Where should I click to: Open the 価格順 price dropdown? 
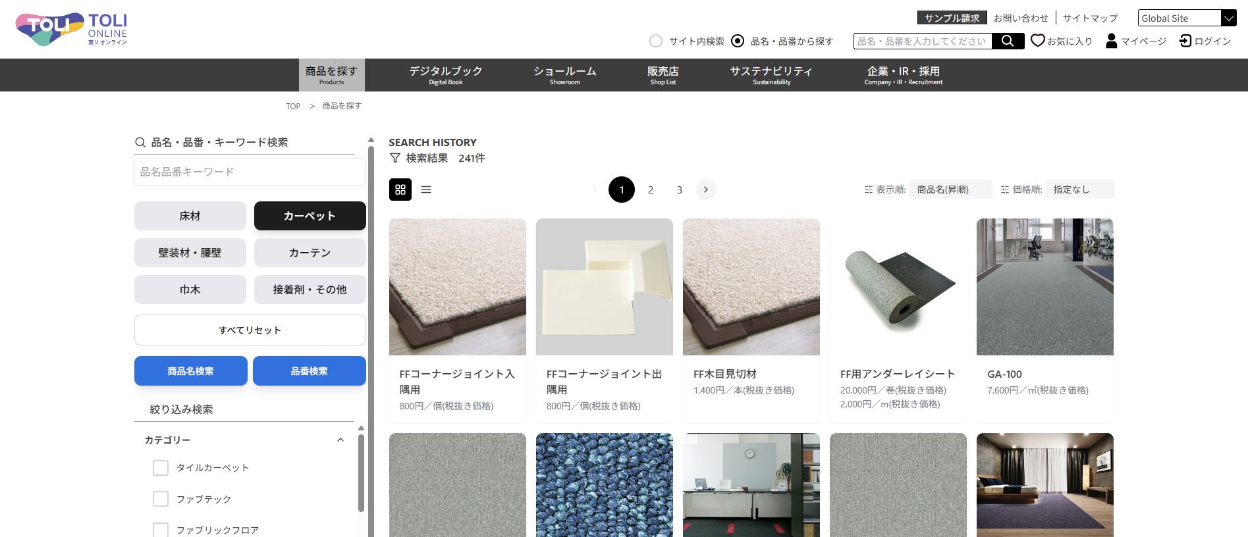1080,190
